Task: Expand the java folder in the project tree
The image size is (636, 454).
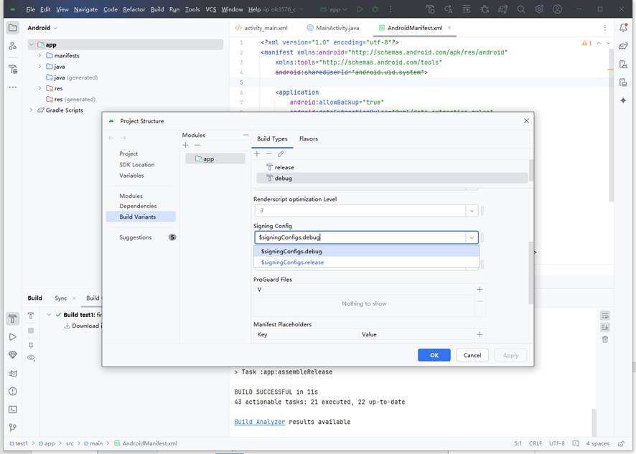Action: pyautogui.click(x=39, y=67)
